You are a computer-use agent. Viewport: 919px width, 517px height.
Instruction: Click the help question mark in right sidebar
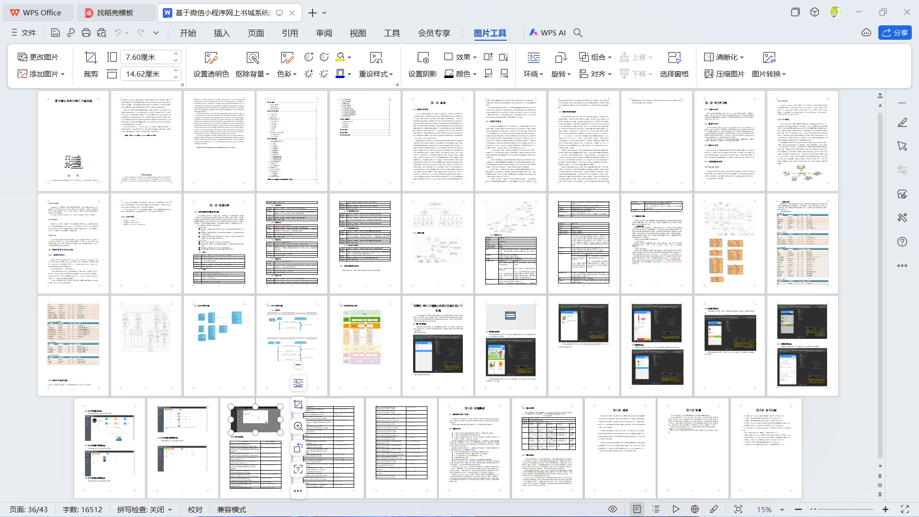902,242
